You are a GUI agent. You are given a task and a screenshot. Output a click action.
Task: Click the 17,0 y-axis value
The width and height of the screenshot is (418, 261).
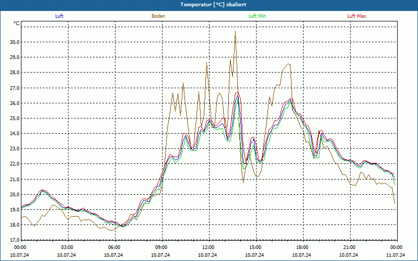click(x=15, y=240)
